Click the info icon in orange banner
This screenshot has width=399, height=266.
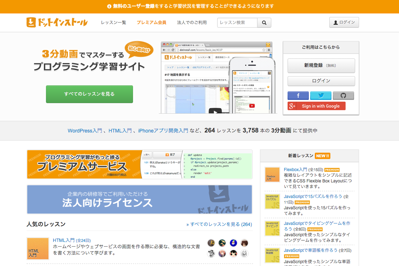point(109,6)
